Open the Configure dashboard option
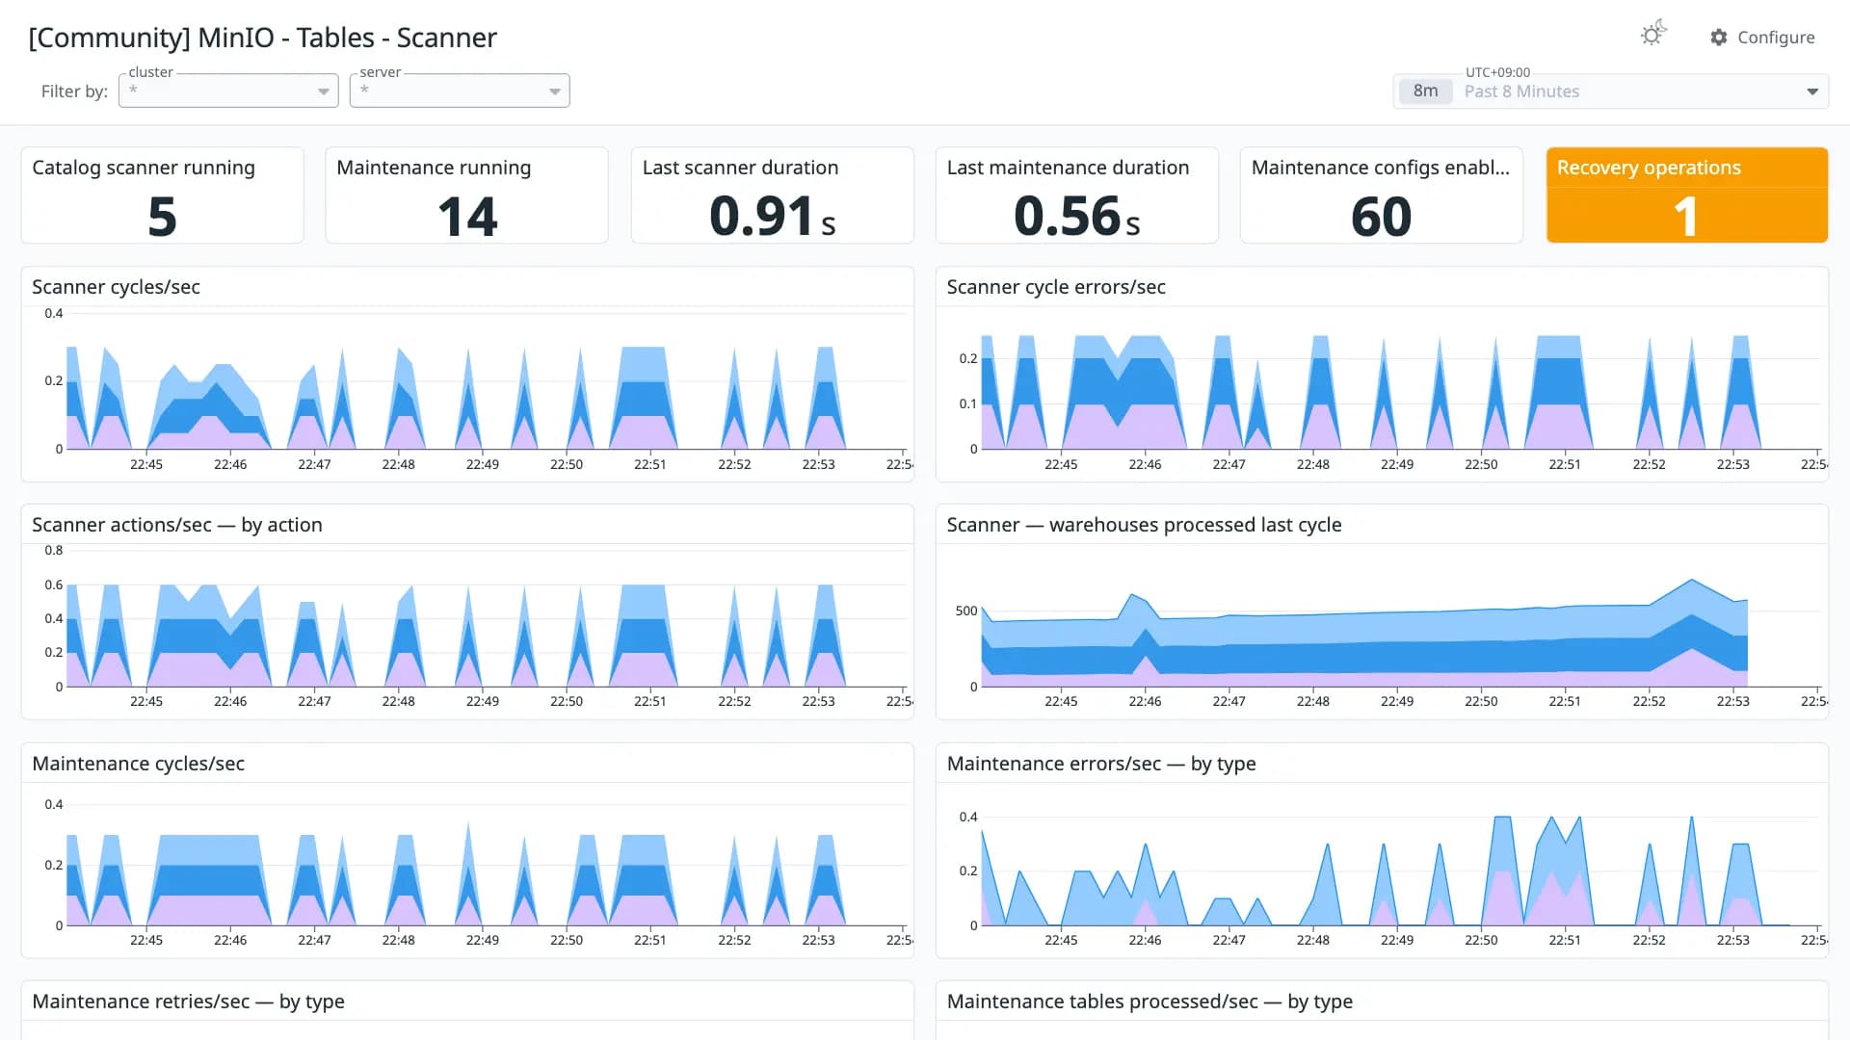The width and height of the screenshot is (1850, 1040). pos(1762,37)
